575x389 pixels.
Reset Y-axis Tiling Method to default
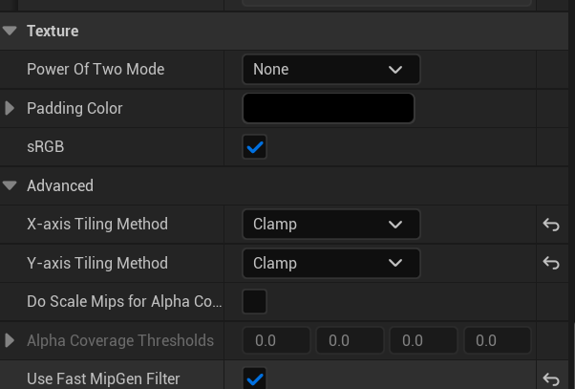coord(551,263)
